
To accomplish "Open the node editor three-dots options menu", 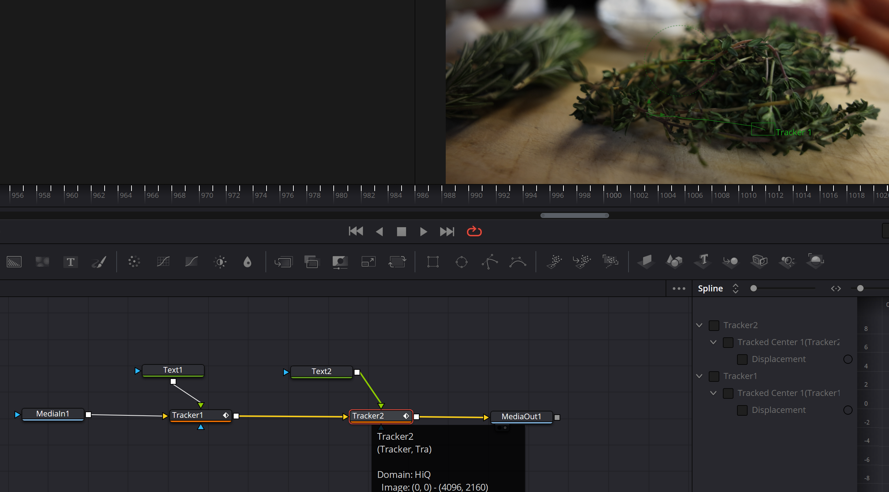I will point(679,289).
